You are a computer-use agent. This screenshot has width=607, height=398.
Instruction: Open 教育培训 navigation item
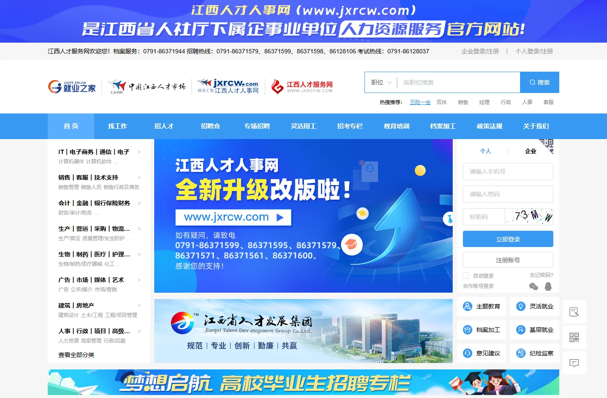click(x=396, y=126)
